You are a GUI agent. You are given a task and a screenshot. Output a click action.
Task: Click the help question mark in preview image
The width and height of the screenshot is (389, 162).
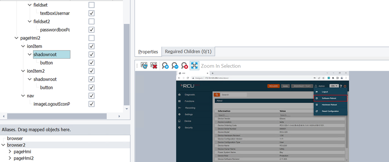(x=341, y=86)
